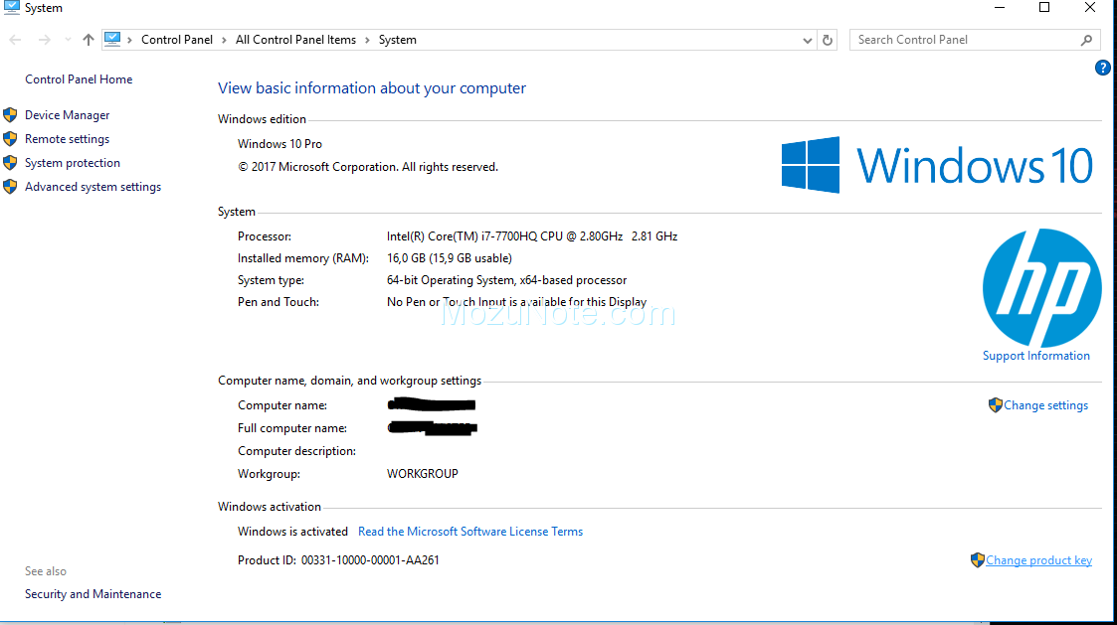Click Change product key link

tap(1038, 560)
